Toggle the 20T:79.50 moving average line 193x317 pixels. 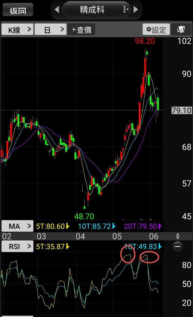tap(143, 226)
